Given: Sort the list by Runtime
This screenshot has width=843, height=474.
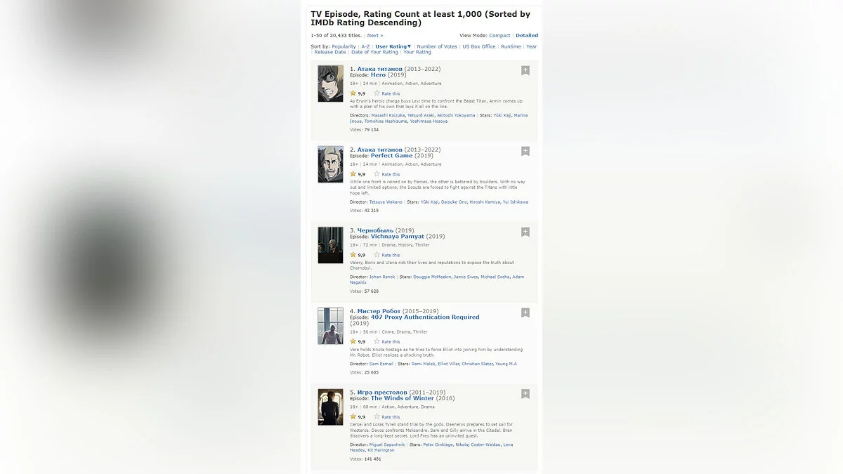Looking at the screenshot, I should [511, 46].
